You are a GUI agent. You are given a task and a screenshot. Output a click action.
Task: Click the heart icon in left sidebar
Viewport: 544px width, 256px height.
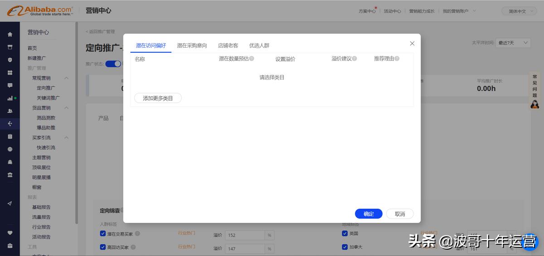coord(10,233)
